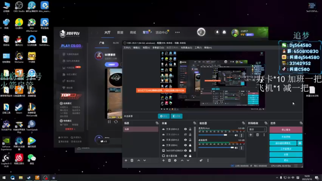Viewport: 322px width, 181px height.
Task: Remove selected source with trash icon
Action: tap(169, 160)
